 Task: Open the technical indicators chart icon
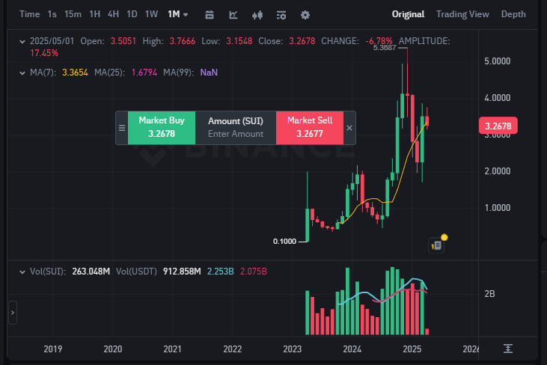[x=233, y=15]
